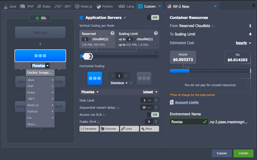Click the restart delay value field

coord(147,107)
